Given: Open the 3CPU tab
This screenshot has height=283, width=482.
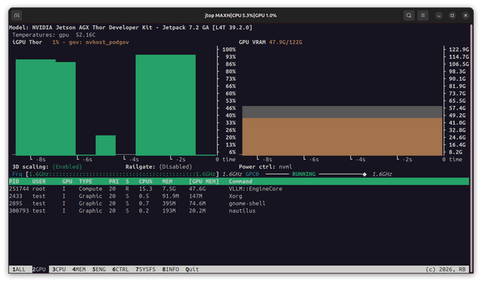Looking at the screenshot, I should (59, 269).
